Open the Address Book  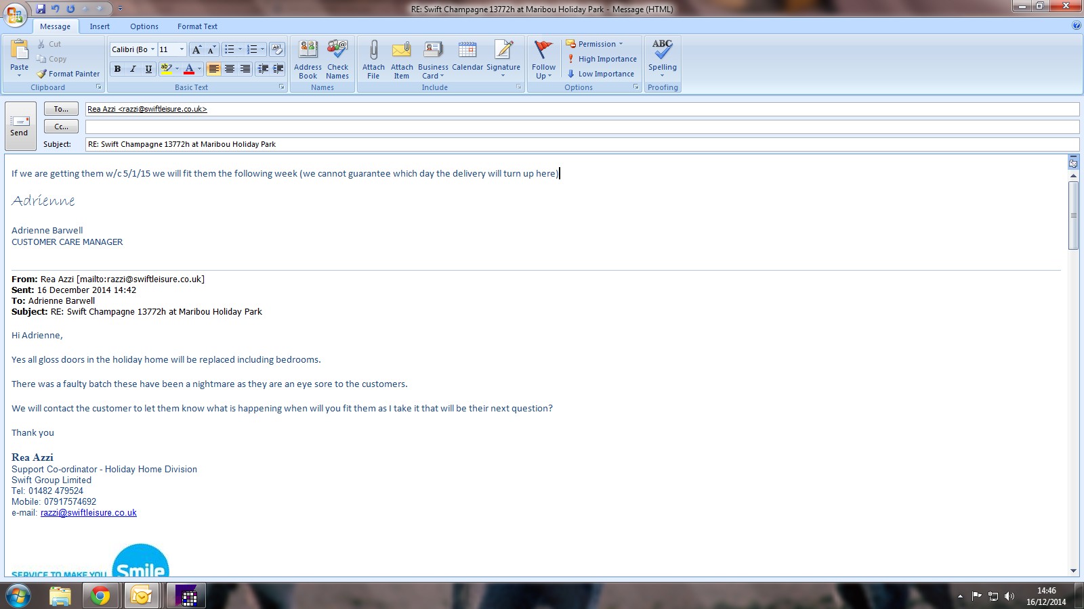(x=308, y=60)
